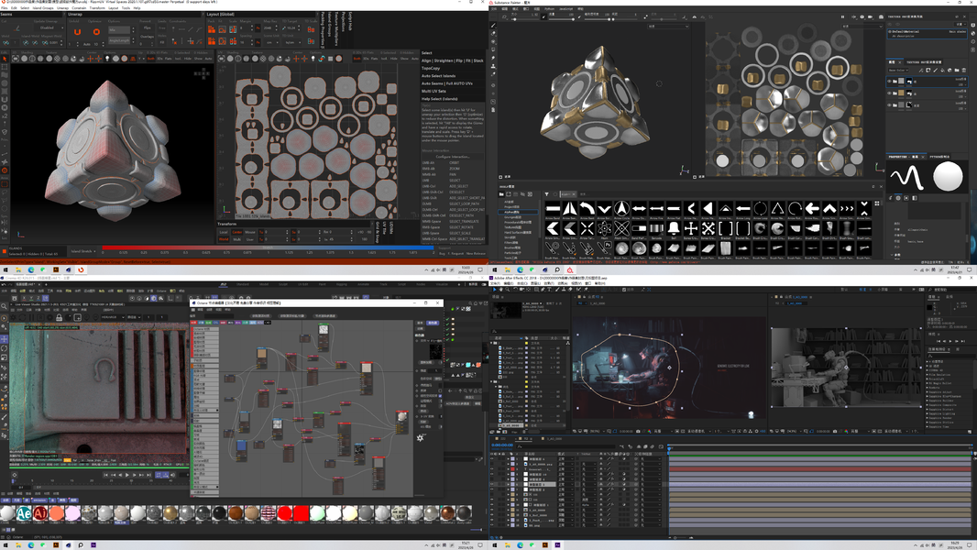
Task: Click the gear icon in Octane node editor
Action: (420, 438)
